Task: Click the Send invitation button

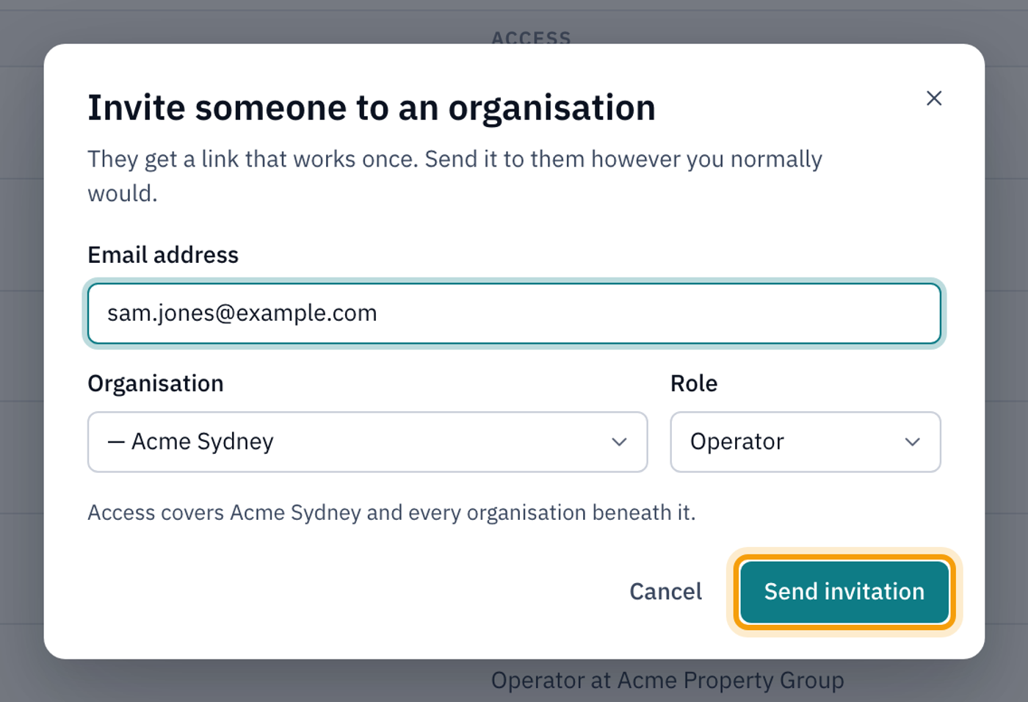Action: click(844, 592)
